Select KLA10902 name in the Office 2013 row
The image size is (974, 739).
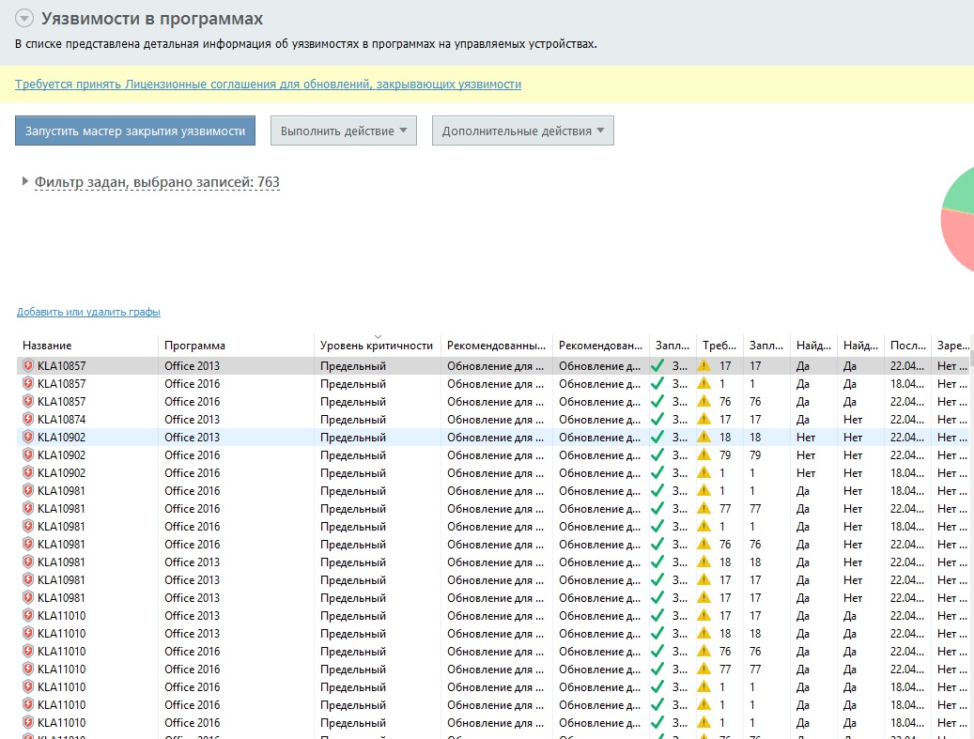click(61, 438)
